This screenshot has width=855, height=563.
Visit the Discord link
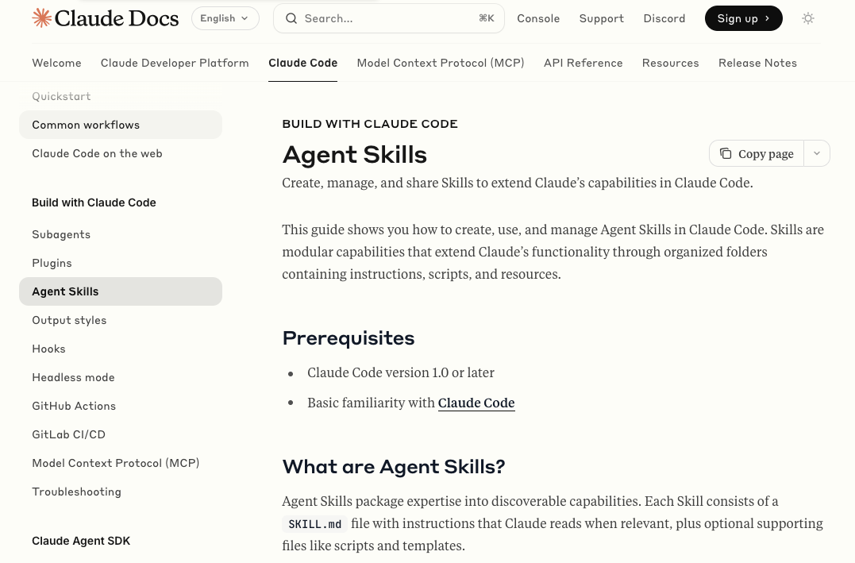click(x=664, y=18)
